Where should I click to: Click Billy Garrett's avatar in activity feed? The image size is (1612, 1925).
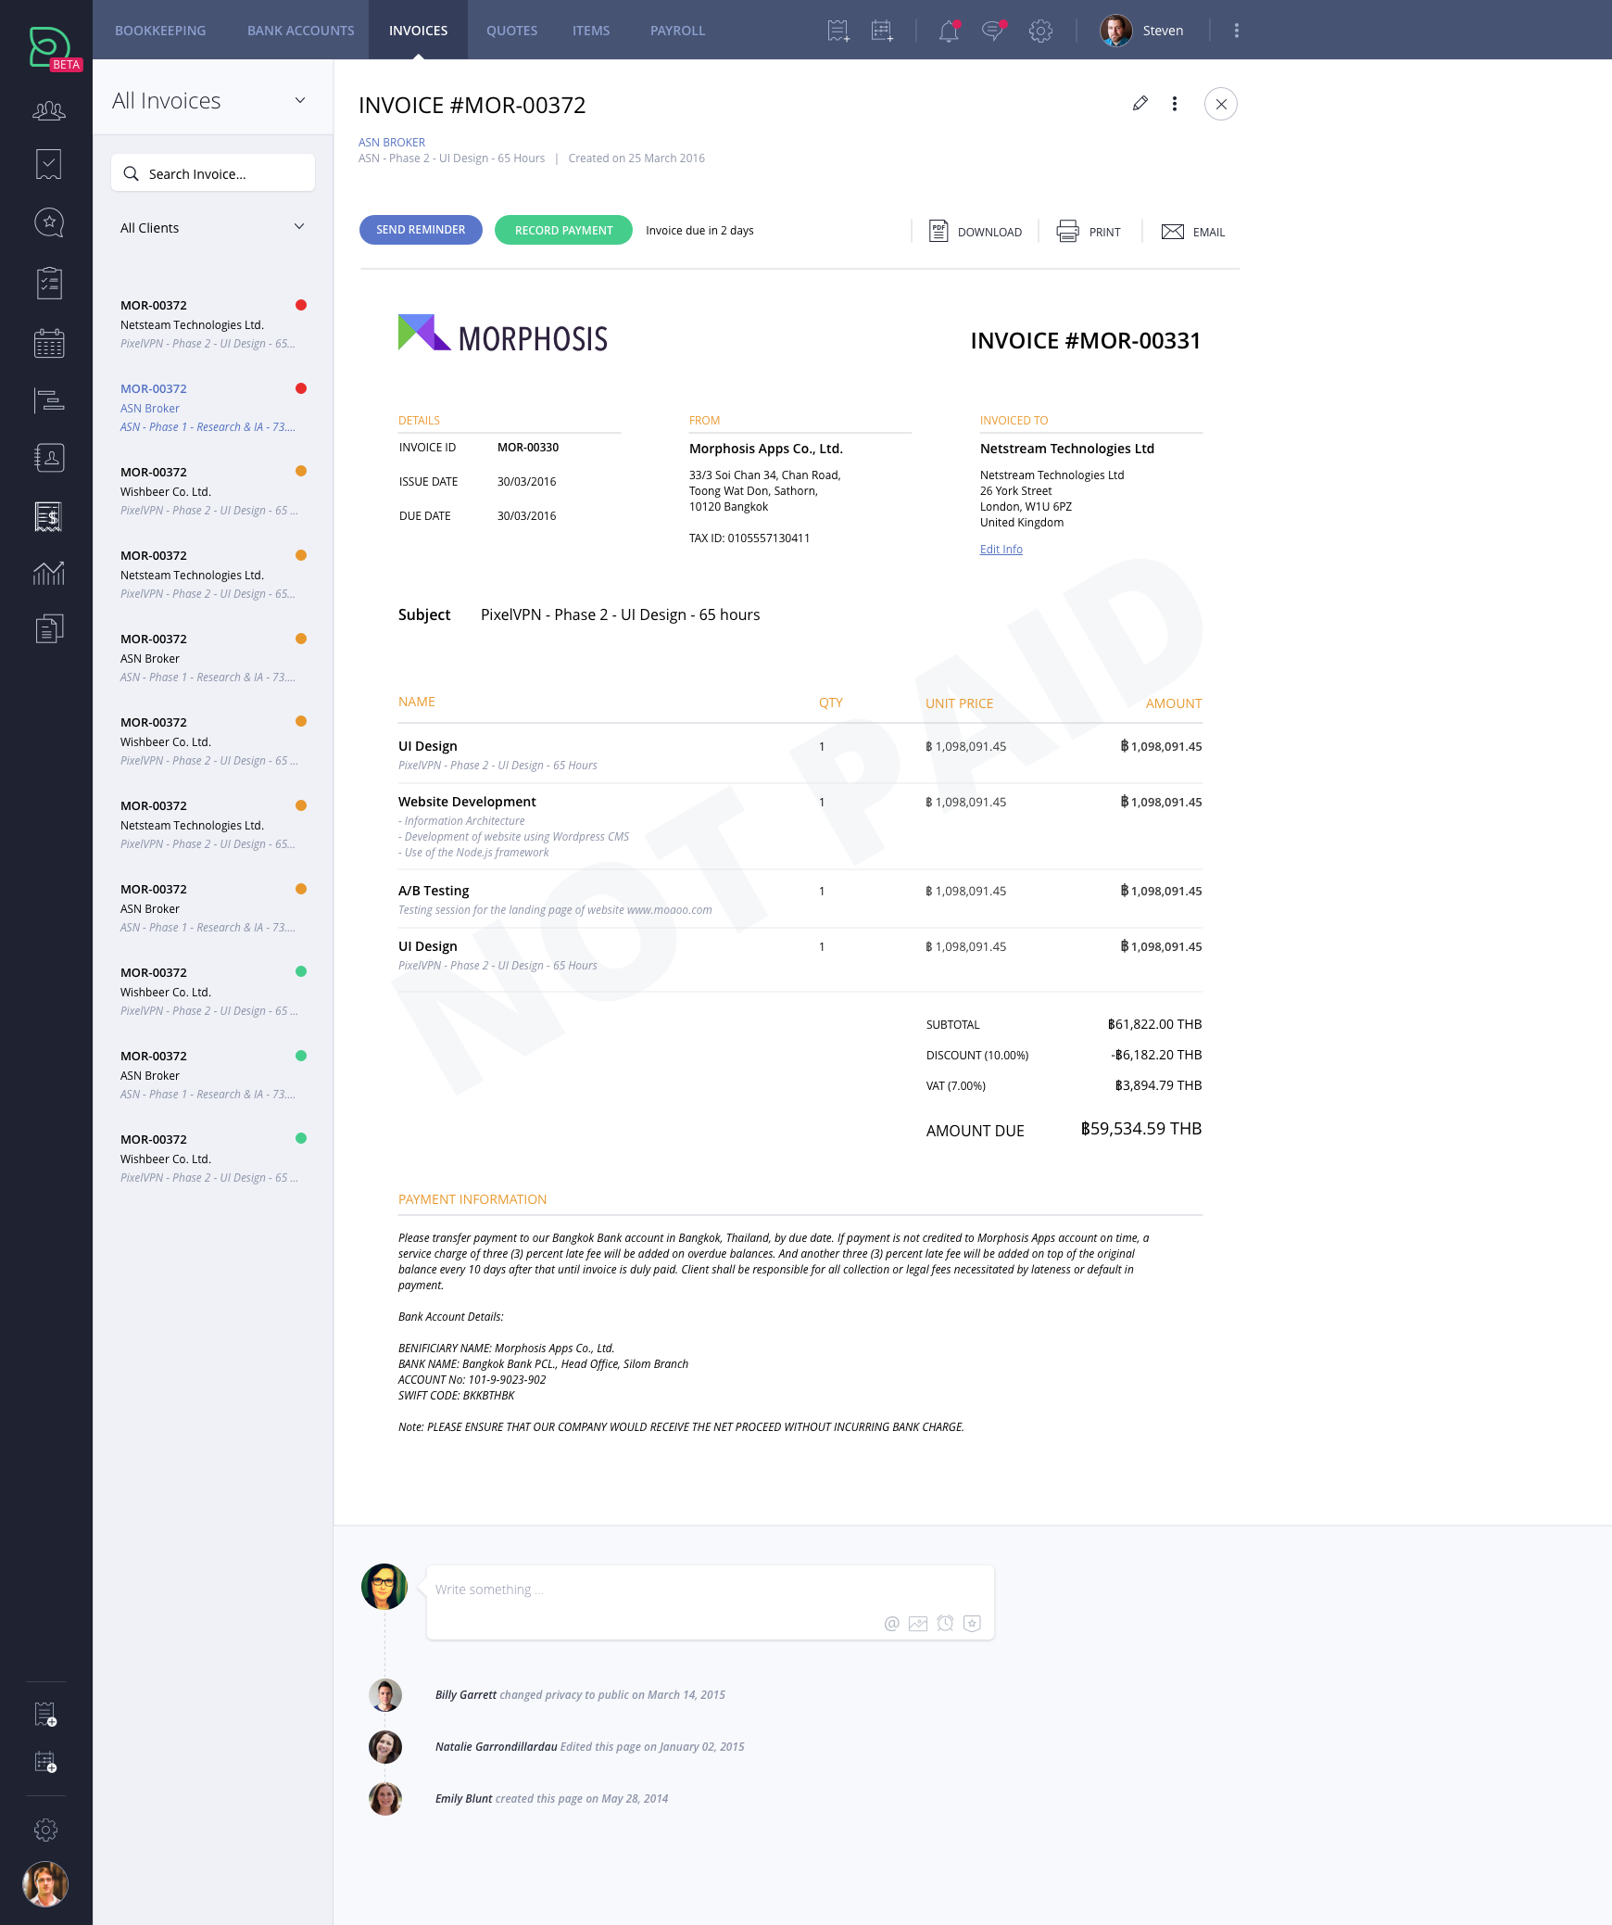[385, 1695]
